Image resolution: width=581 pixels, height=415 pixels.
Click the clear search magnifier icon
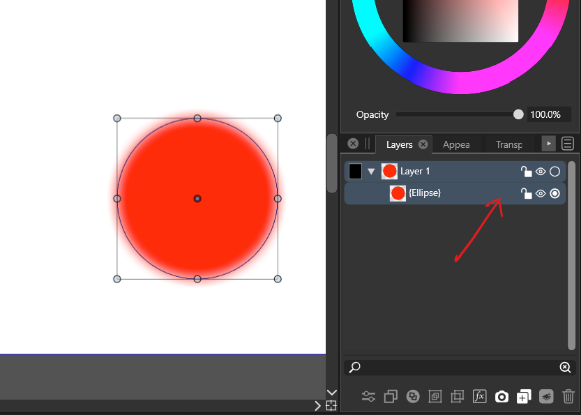tap(565, 368)
